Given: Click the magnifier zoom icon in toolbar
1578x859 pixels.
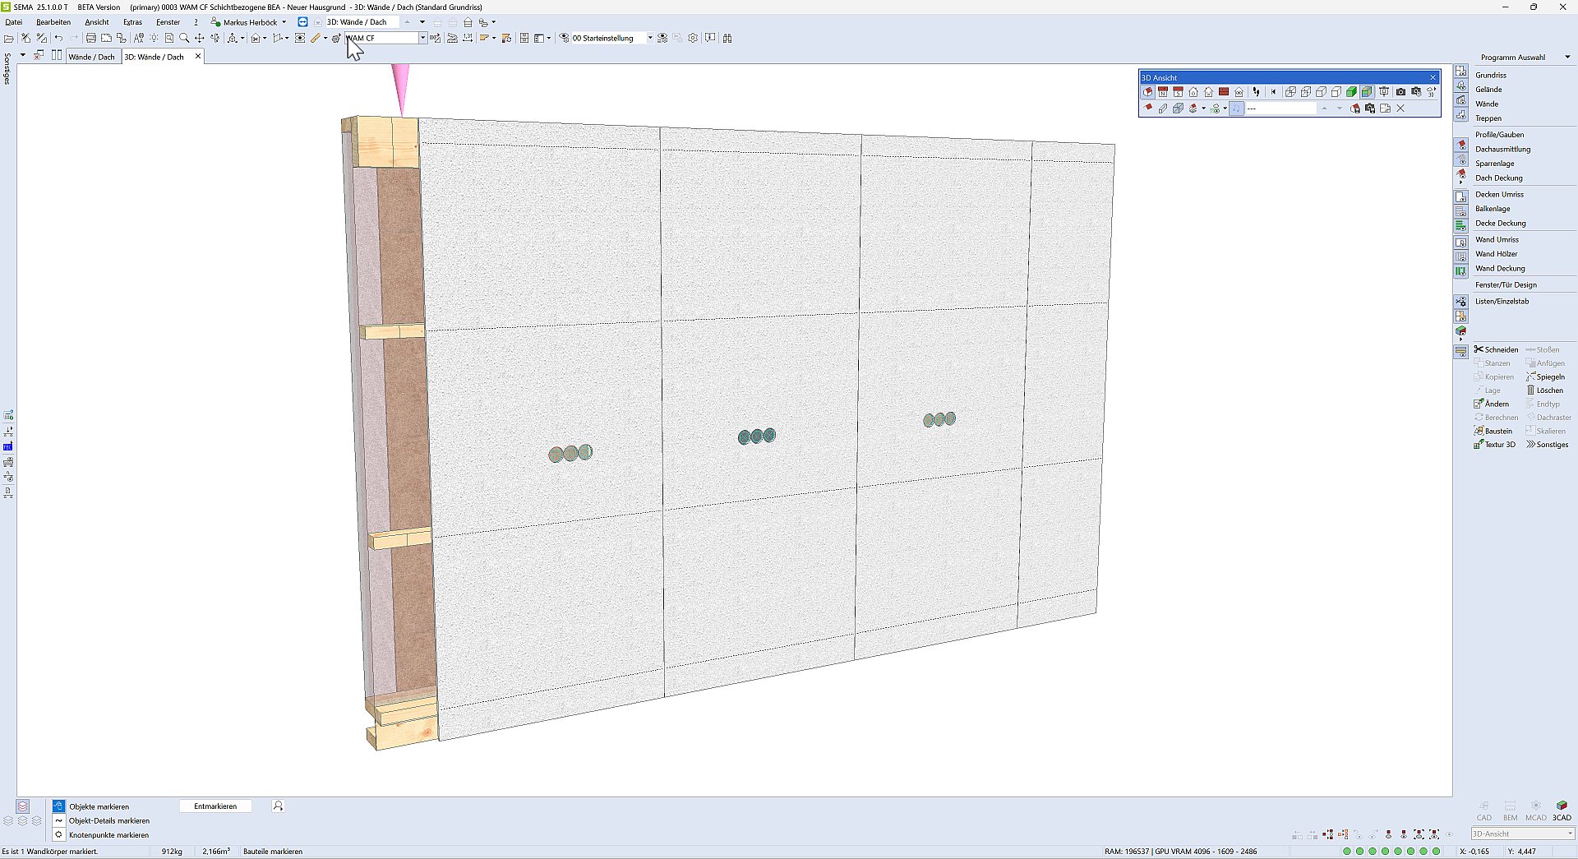Looking at the screenshot, I should [x=184, y=38].
